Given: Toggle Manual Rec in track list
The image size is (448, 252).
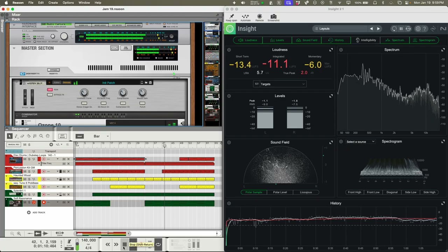Looking at the screenshot, I should 14,145.
